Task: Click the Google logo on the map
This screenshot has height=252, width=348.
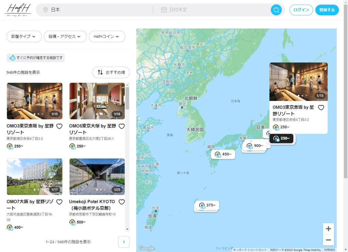Action: click(x=147, y=248)
